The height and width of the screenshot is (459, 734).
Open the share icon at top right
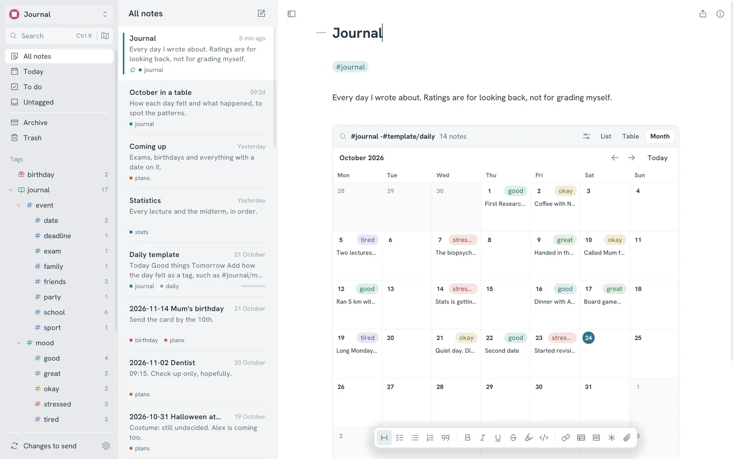tap(703, 14)
